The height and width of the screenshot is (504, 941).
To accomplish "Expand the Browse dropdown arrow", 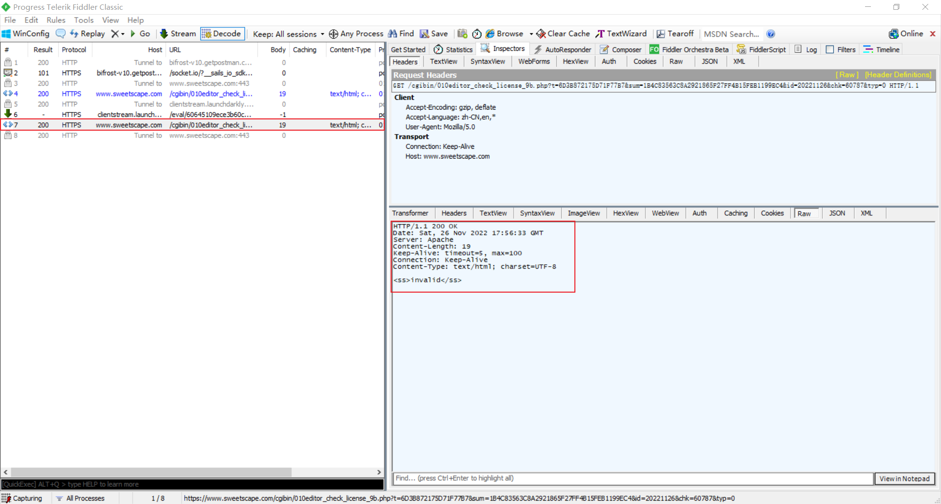I will pos(531,34).
